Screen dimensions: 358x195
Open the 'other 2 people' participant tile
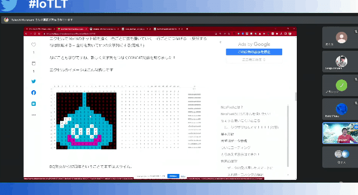(x=340, y=157)
